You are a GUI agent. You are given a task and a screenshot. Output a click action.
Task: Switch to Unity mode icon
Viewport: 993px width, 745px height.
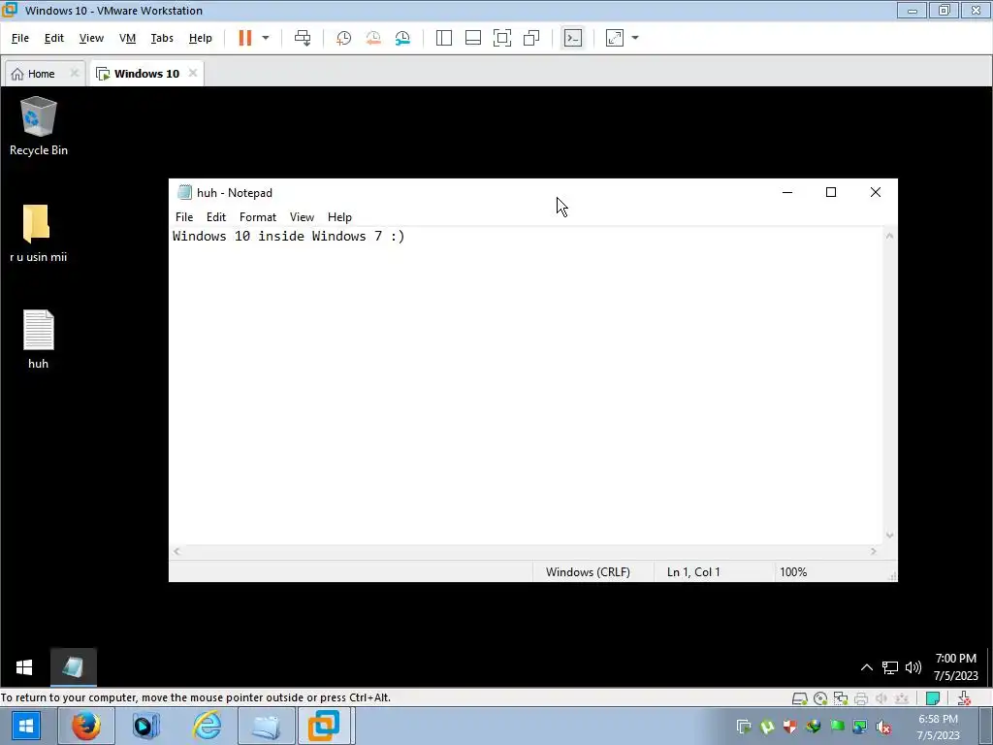[531, 38]
